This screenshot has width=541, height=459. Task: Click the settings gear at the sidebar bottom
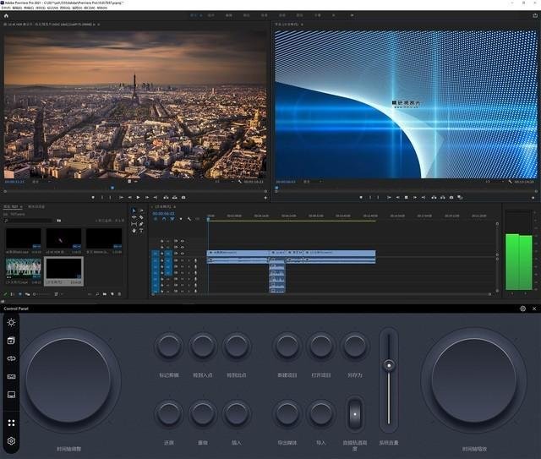11,441
